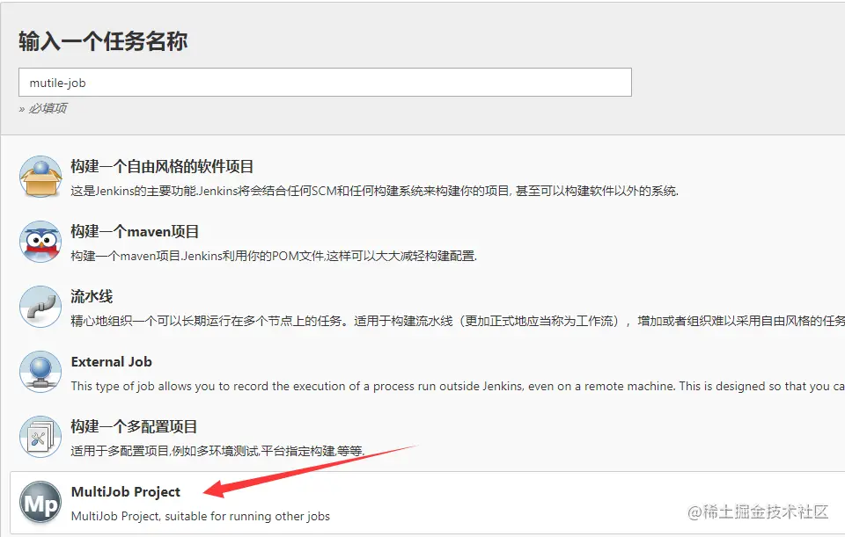845x537 pixels.
Task: Select the freestyle project box icon
Action: click(40, 177)
